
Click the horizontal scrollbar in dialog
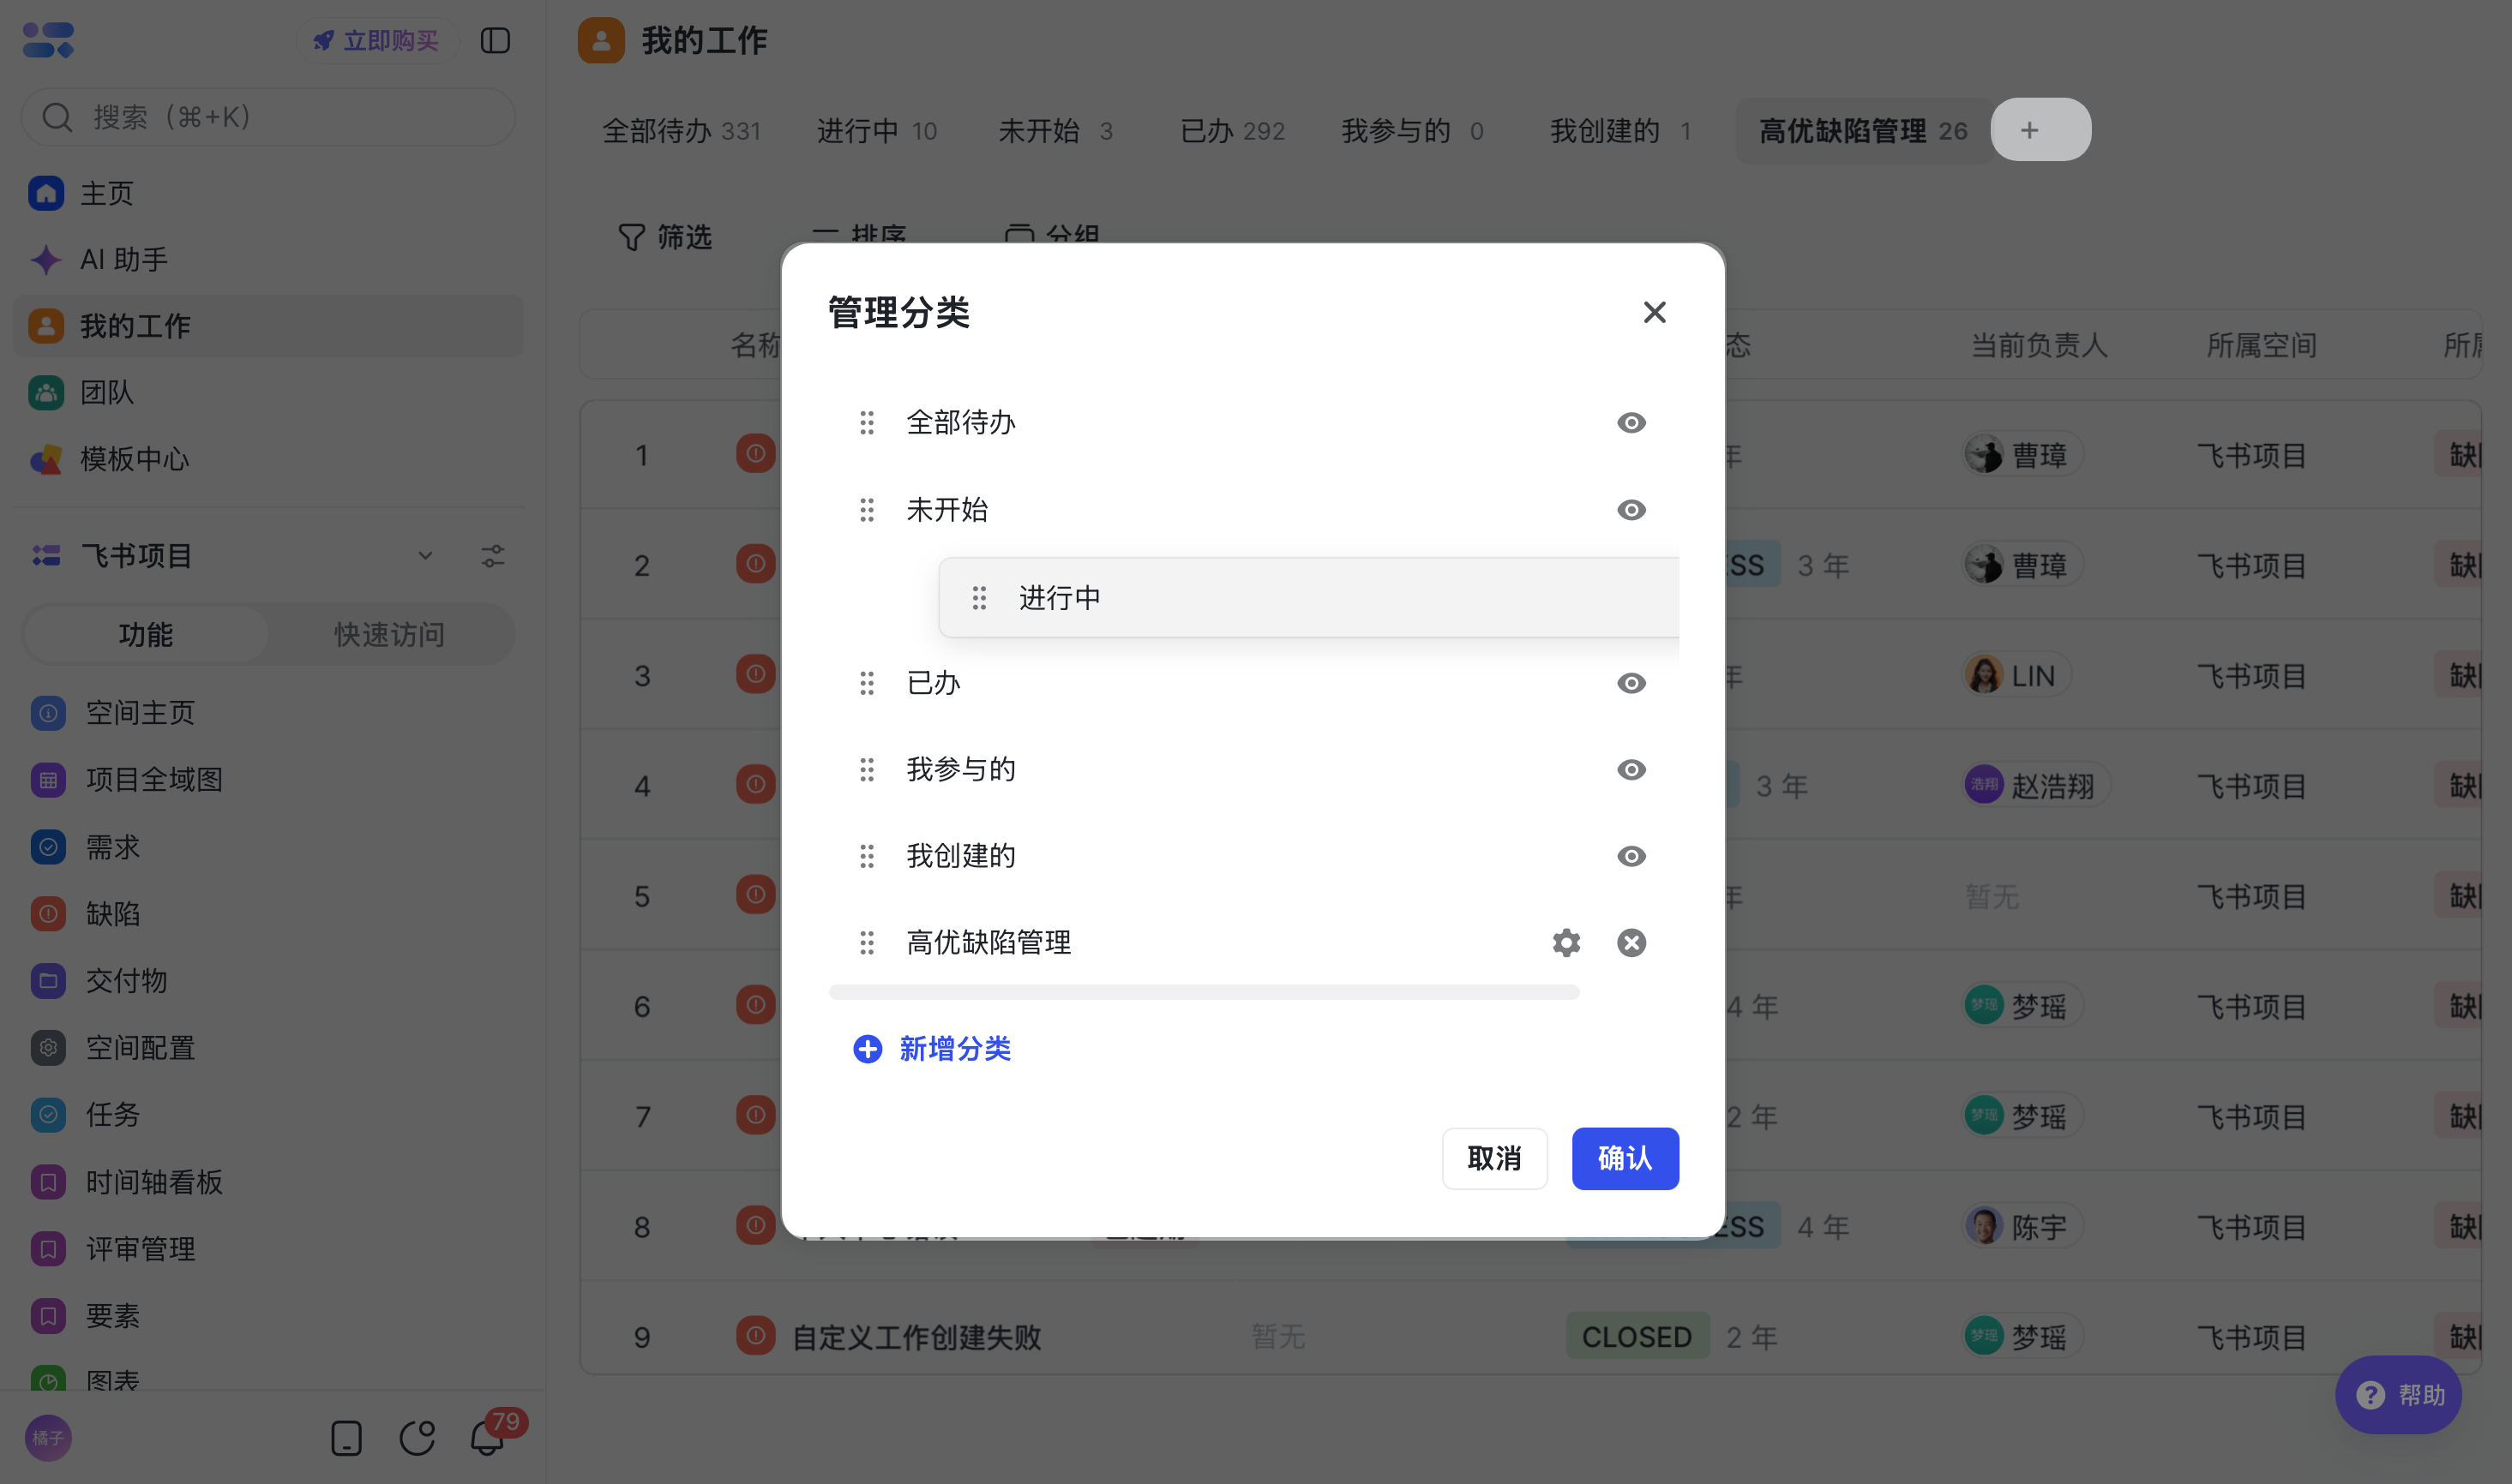click(x=1204, y=992)
